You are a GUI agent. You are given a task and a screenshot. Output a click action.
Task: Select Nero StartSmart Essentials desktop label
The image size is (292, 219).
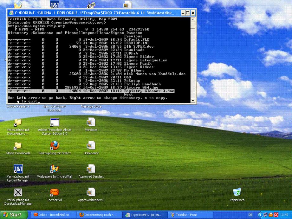55,108
